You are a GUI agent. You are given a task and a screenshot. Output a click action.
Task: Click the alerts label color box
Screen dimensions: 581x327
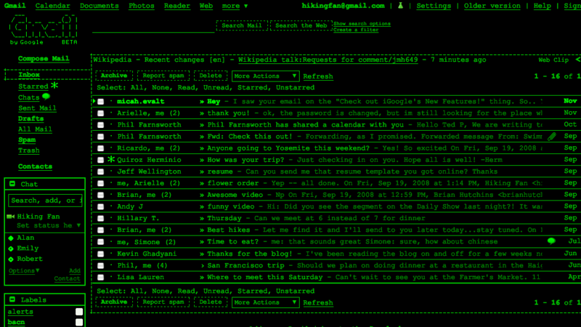point(79,312)
